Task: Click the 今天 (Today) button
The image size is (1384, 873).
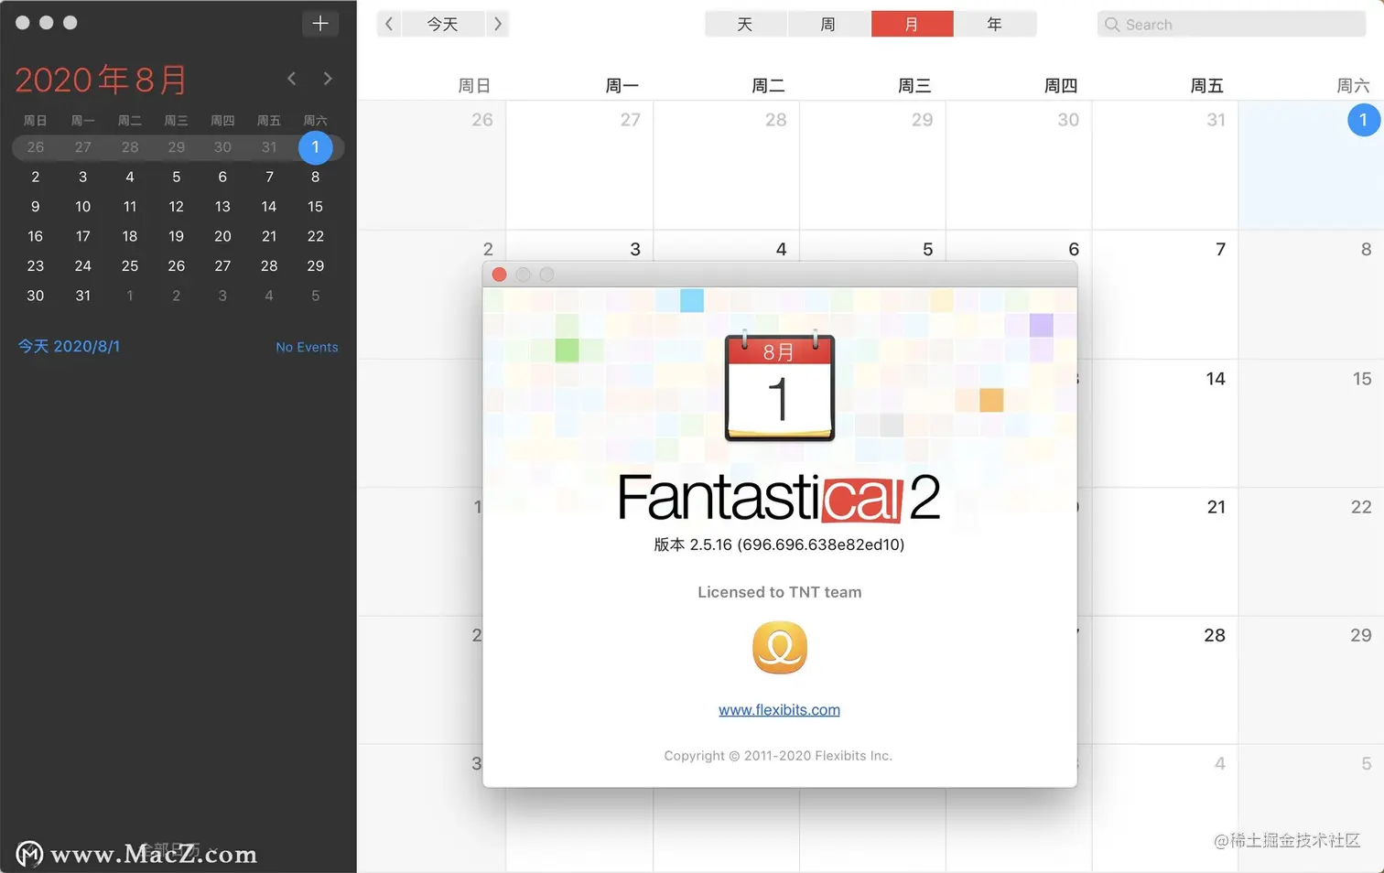Action: (x=443, y=24)
